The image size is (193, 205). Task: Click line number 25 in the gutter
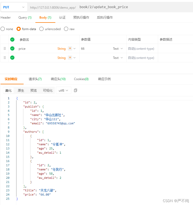(x=8, y=199)
